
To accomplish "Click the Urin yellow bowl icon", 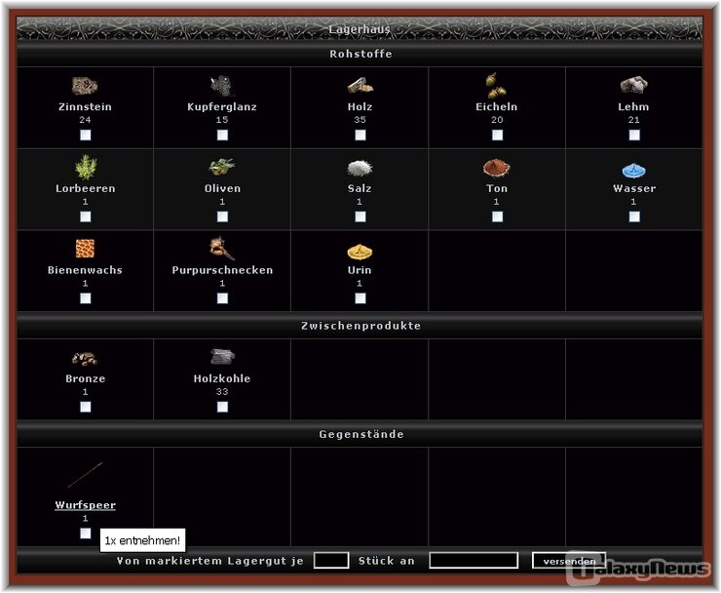I will [x=360, y=252].
